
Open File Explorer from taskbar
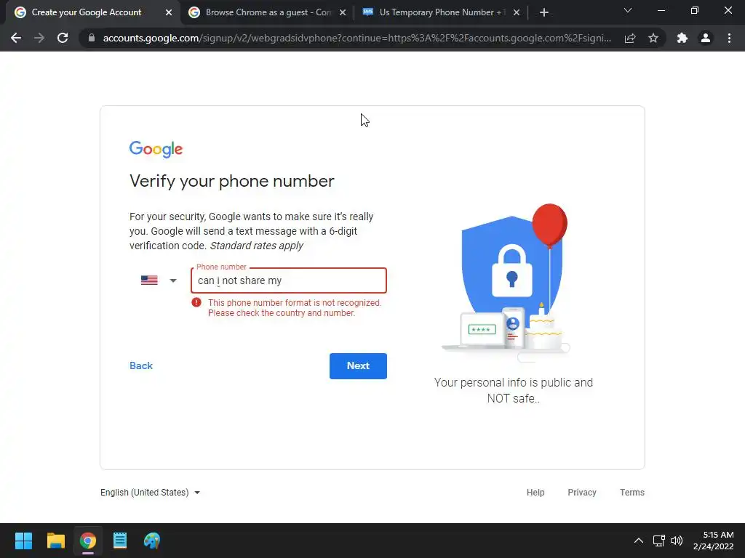(55, 541)
